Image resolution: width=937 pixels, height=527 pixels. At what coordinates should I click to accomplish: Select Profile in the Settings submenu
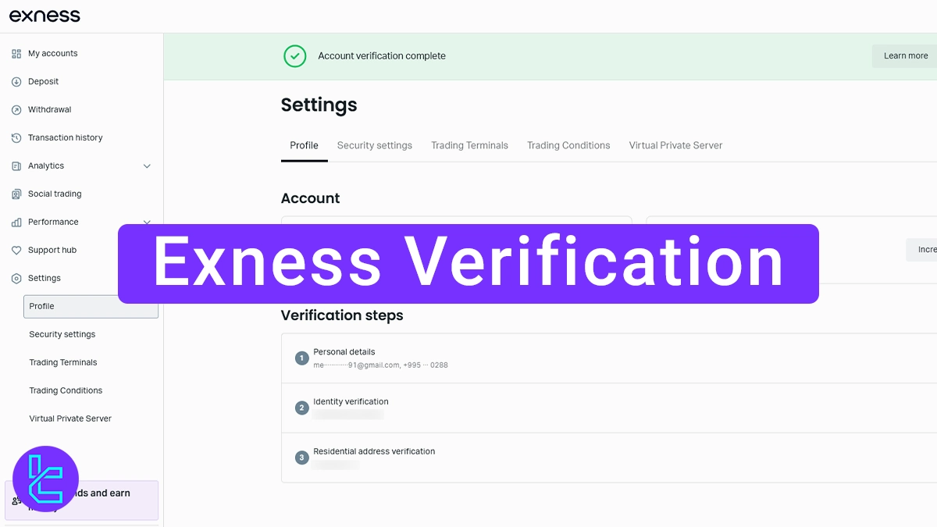coord(41,306)
